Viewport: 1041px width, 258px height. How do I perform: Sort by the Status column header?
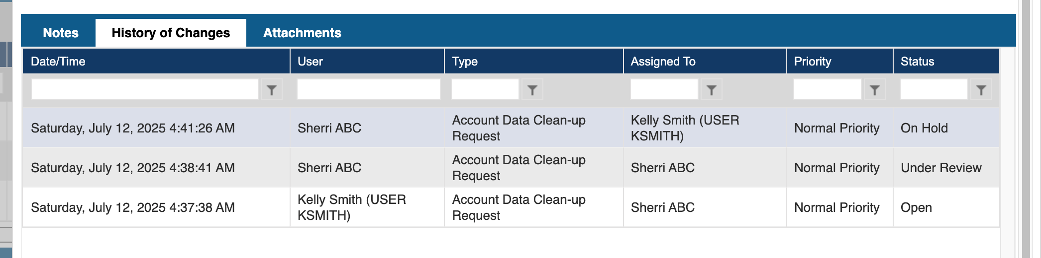click(917, 62)
